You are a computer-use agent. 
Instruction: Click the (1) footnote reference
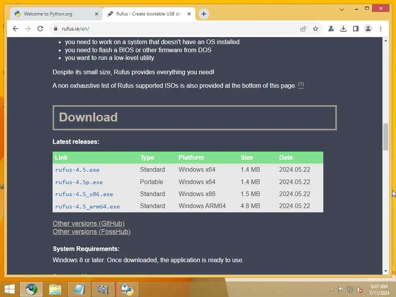pos(301,84)
